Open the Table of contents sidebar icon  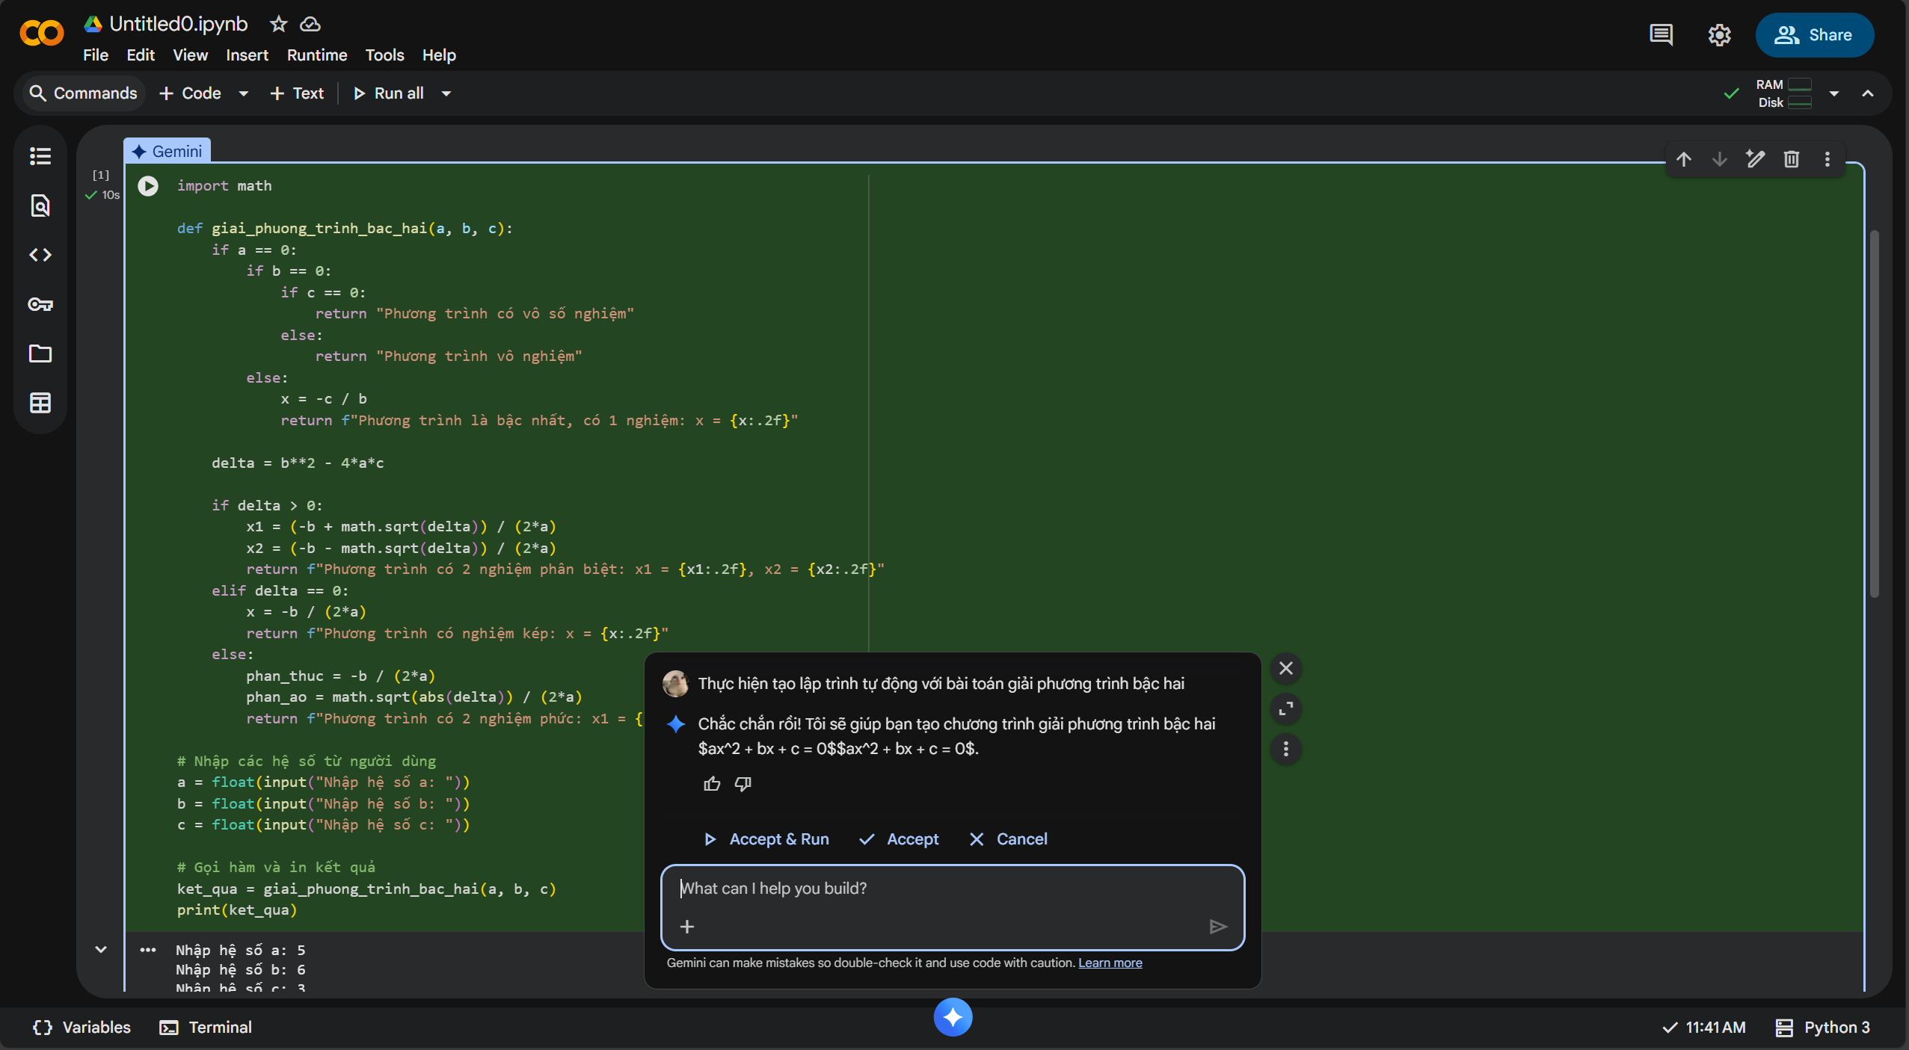[40, 156]
